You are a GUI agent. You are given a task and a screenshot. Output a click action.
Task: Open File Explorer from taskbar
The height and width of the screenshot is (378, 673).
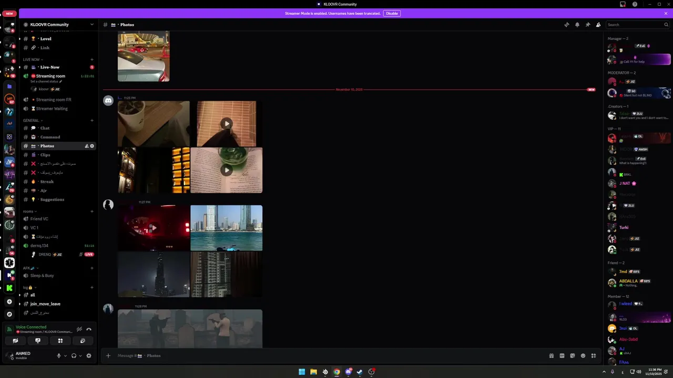[313, 372]
